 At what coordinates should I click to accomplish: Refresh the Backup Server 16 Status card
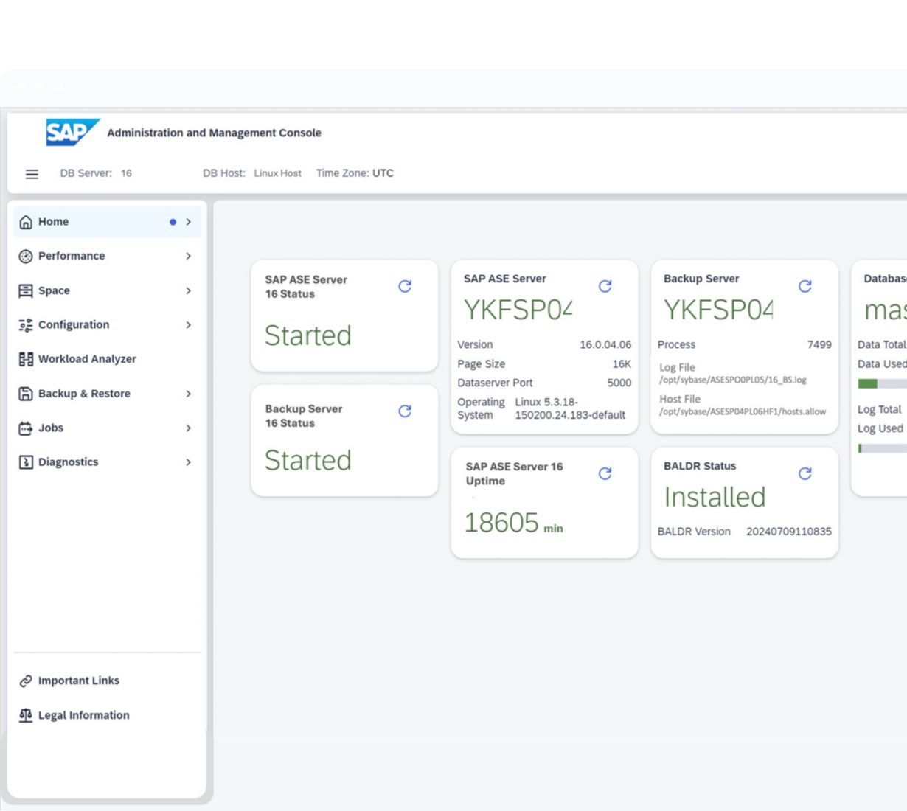click(405, 411)
